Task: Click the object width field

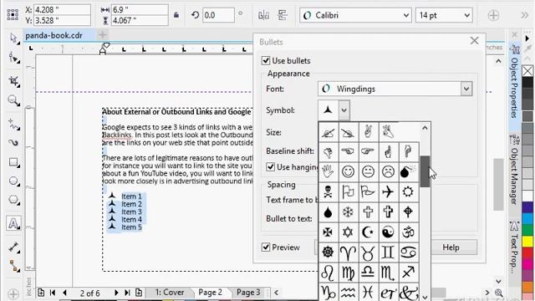Action: click(x=140, y=9)
